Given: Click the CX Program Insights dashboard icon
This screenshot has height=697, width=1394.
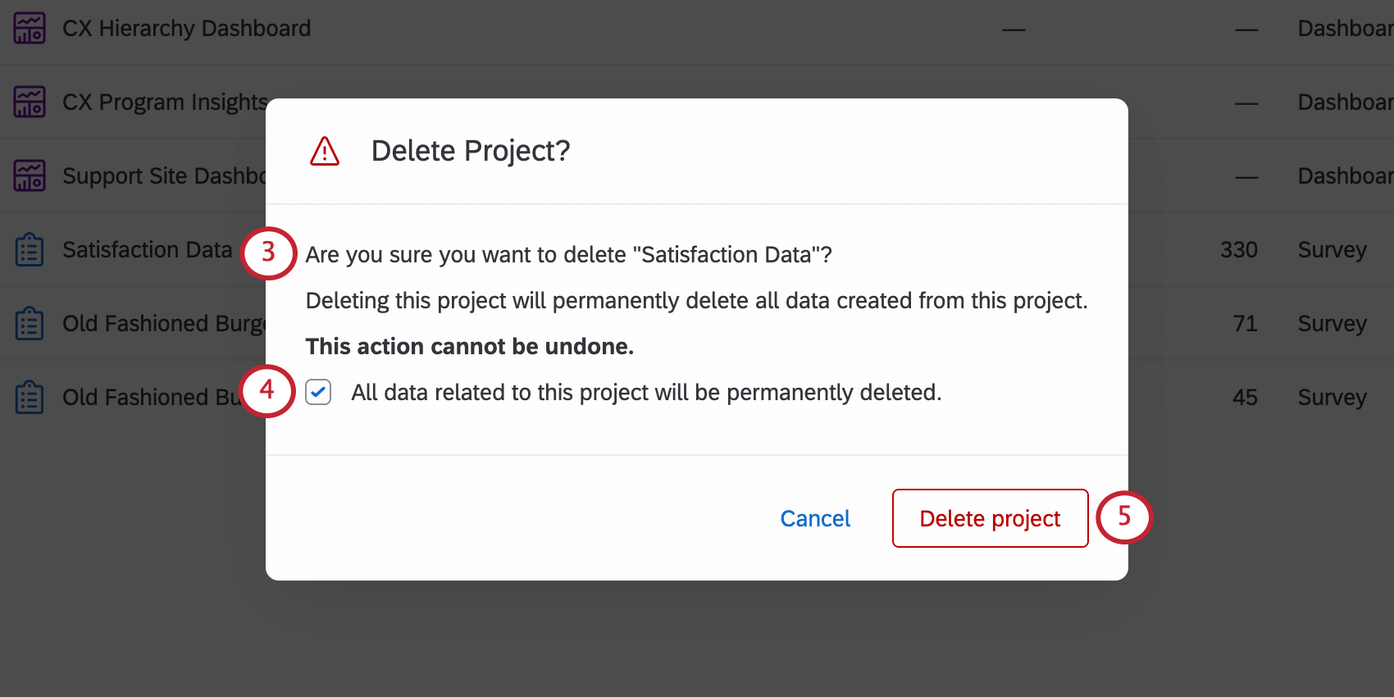Looking at the screenshot, I should pos(29,102).
